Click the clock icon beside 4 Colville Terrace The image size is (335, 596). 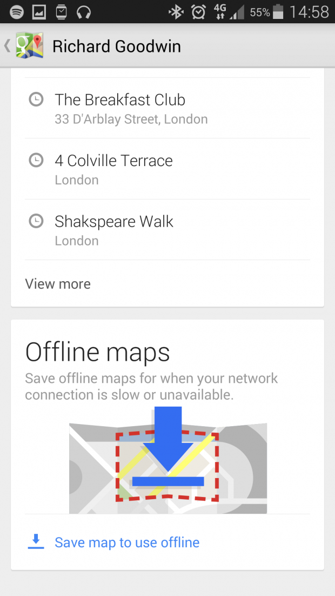click(x=36, y=160)
